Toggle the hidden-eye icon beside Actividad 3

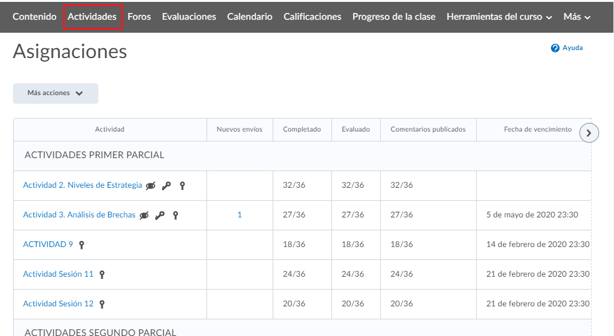[144, 215]
